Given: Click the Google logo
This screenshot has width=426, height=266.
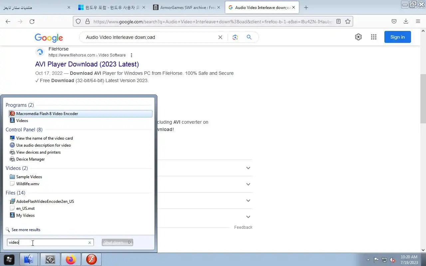Looking at the screenshot, I should click(x=49, y=38).
